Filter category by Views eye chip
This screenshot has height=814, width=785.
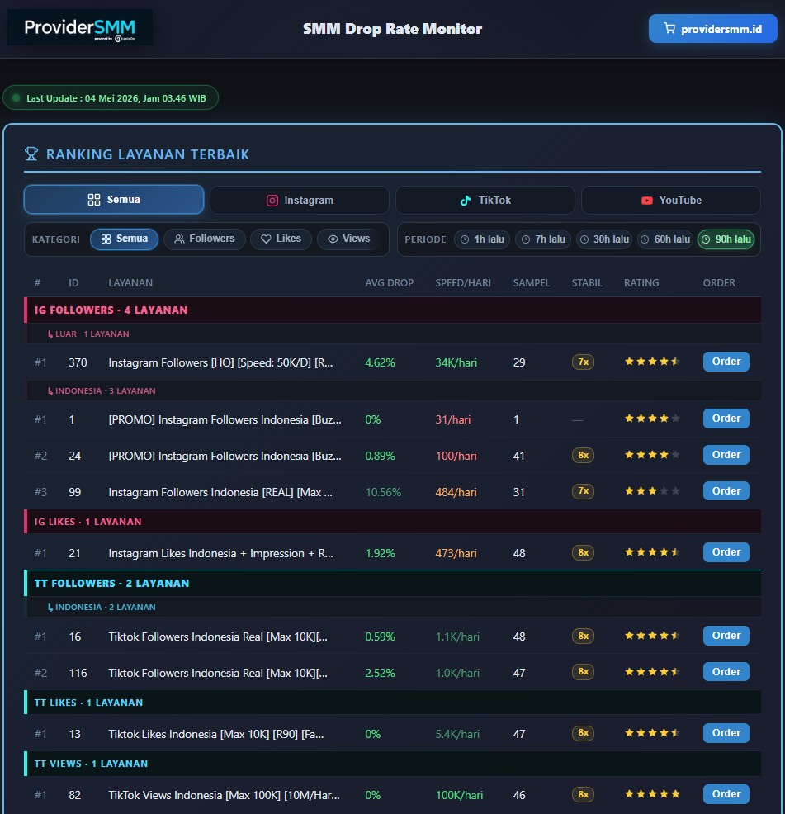pos(349,239)
